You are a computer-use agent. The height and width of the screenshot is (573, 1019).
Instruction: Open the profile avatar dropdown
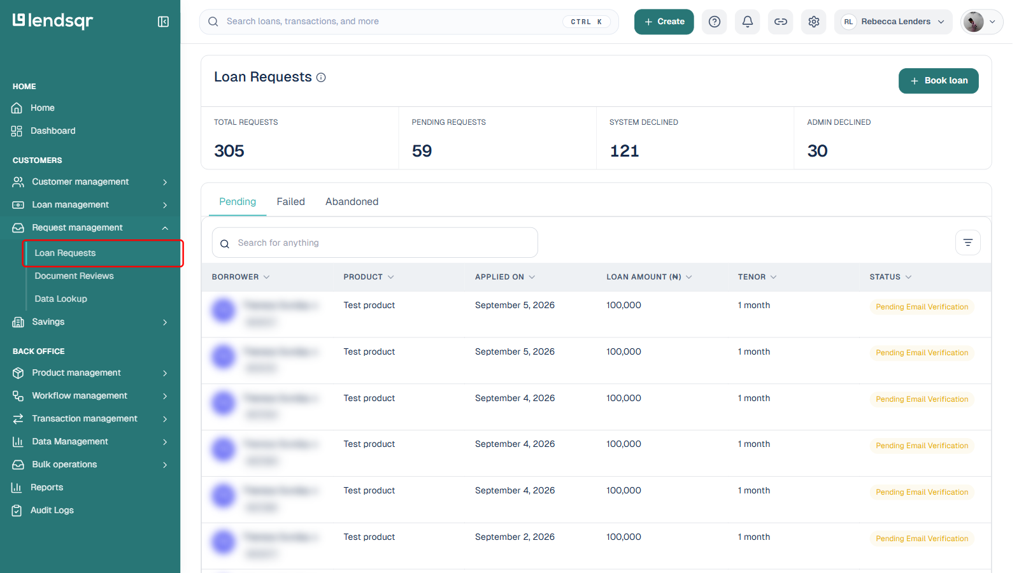981,22
